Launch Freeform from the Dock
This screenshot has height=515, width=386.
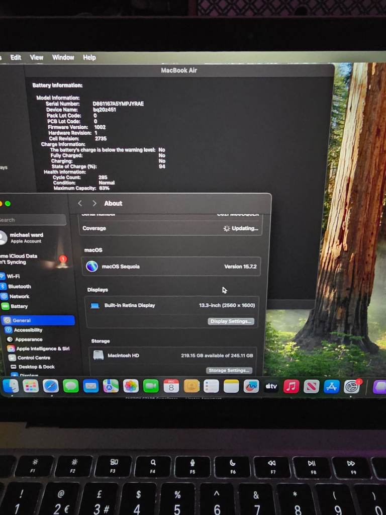(251, 386)
